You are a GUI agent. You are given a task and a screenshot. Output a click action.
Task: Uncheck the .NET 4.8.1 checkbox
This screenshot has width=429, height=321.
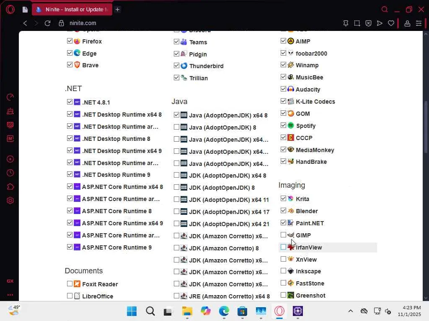point(70,102)
